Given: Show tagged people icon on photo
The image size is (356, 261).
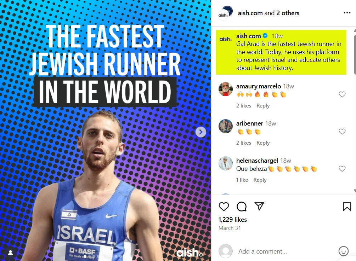Looking at the screenshot, I should (10, 253).
